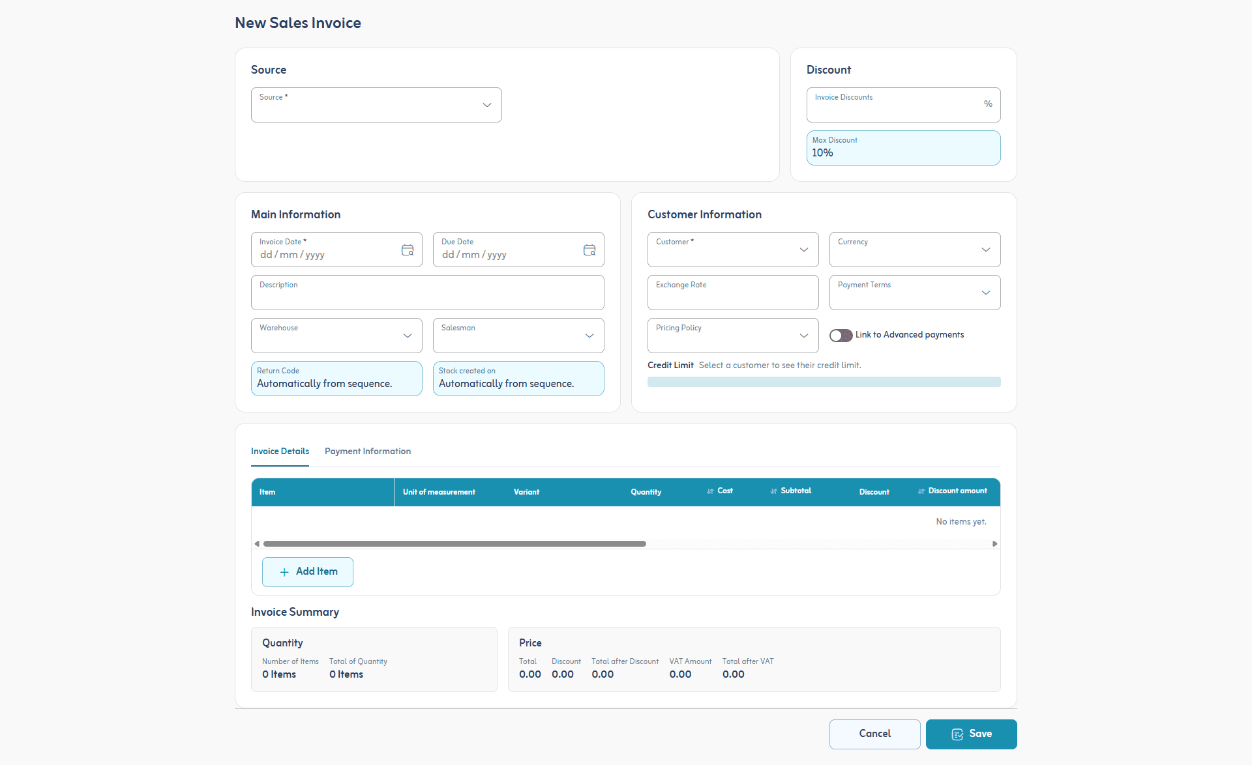Viewport: 1252px width, 765px height.
Task: Click the sort icon beside Discount amount
Action: coord(921,491)
